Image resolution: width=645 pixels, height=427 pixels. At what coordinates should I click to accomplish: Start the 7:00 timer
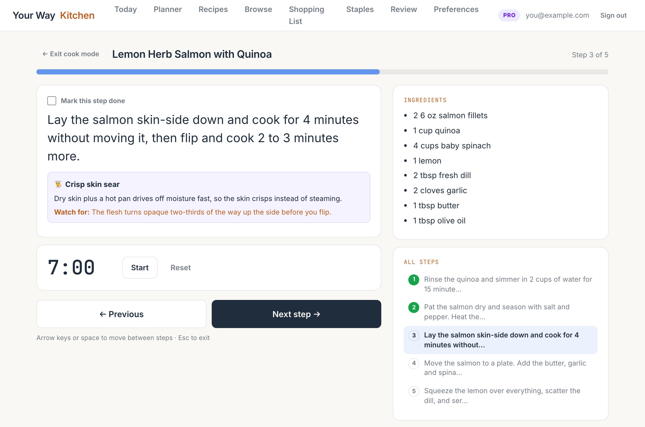pos(140,267)
